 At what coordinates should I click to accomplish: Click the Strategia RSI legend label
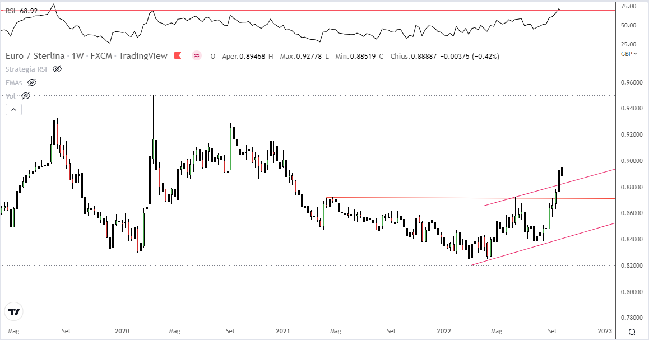[x=26, y=69]
